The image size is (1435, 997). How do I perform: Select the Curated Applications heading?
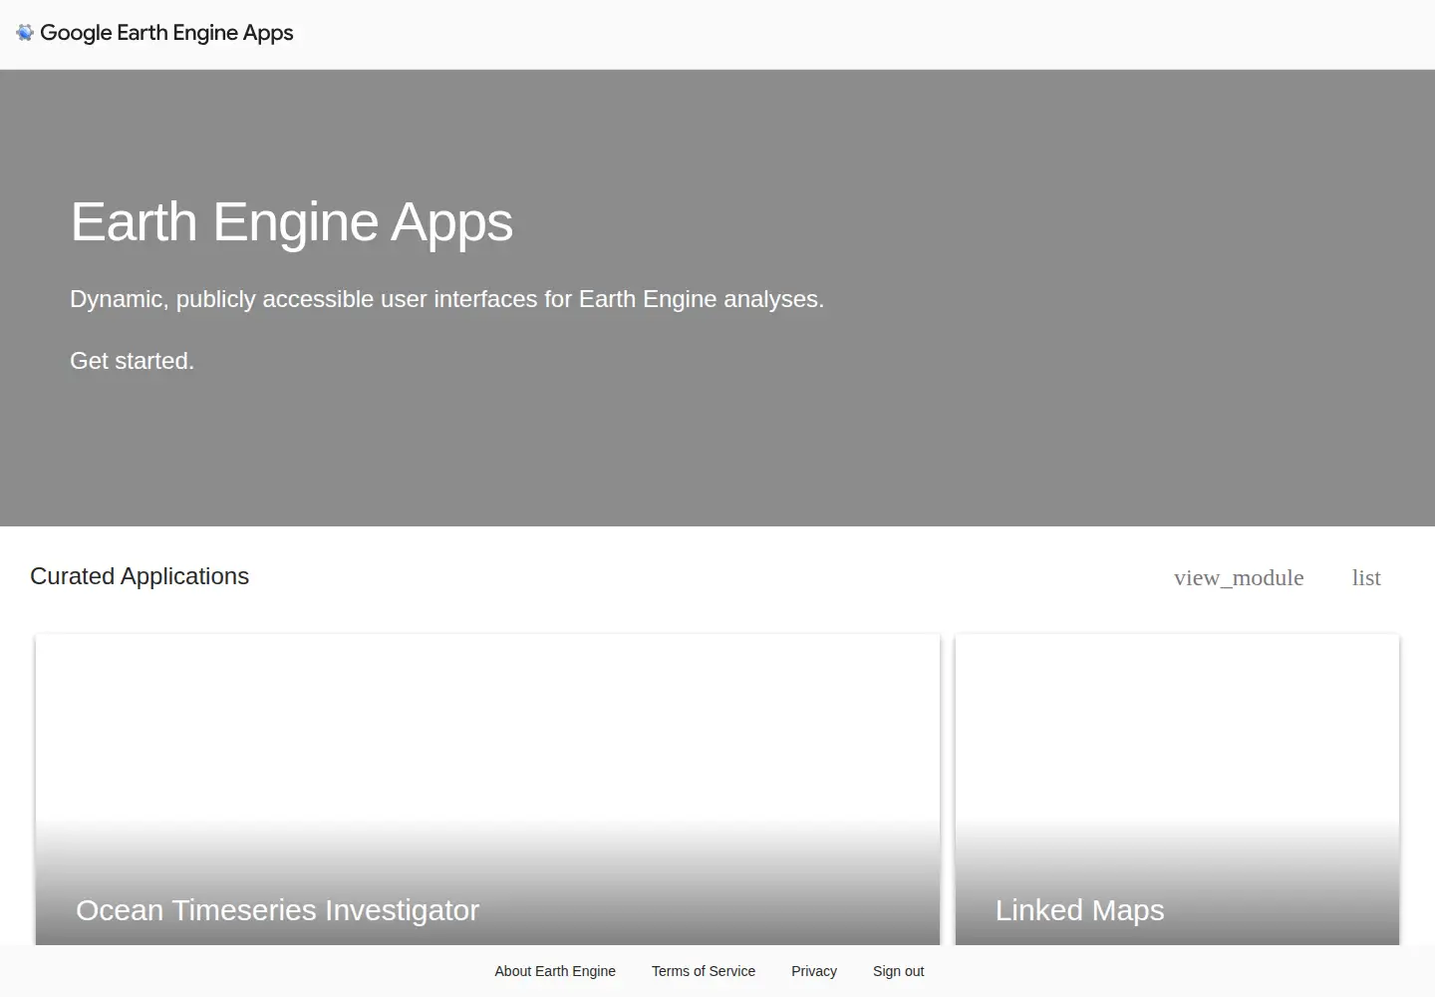tap(140, 576)
